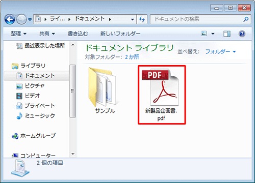Screen dimensions: 255x183
Task: Open the view options dropdown arrow
Action: click(x=213, y=34)
